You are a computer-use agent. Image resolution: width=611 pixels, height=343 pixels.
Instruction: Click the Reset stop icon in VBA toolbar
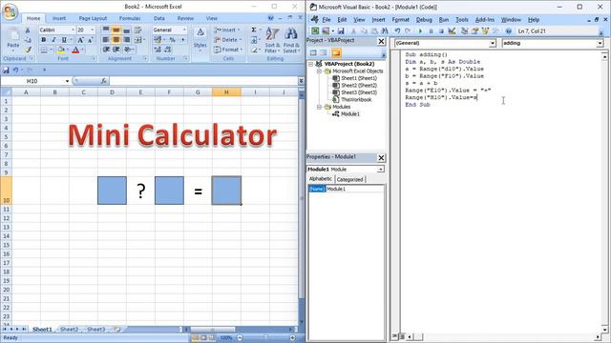441,30
